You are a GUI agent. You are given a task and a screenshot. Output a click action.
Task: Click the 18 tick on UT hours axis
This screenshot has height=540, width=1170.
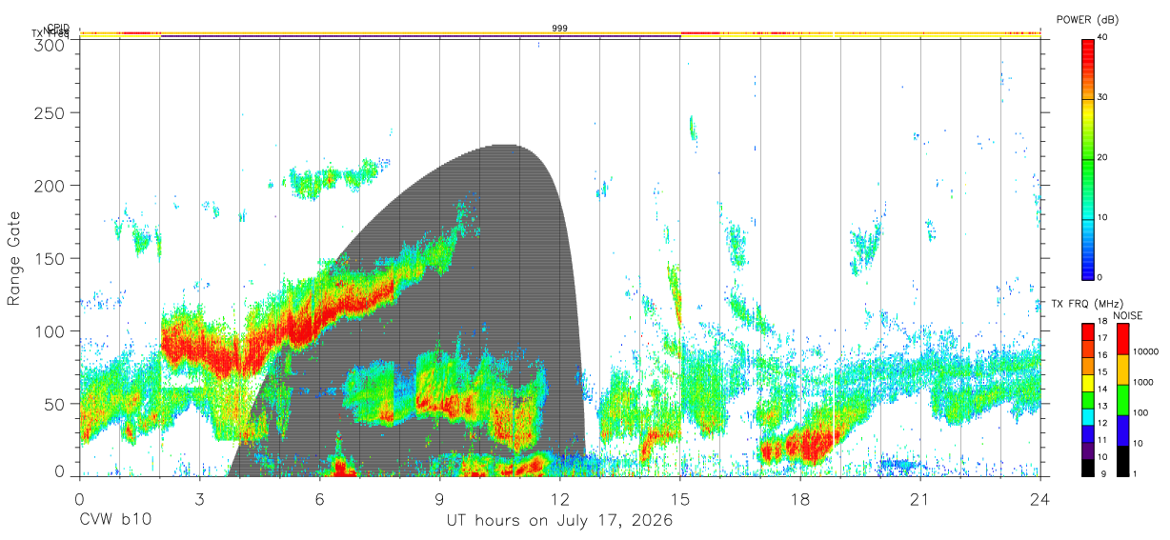(800, 498)
